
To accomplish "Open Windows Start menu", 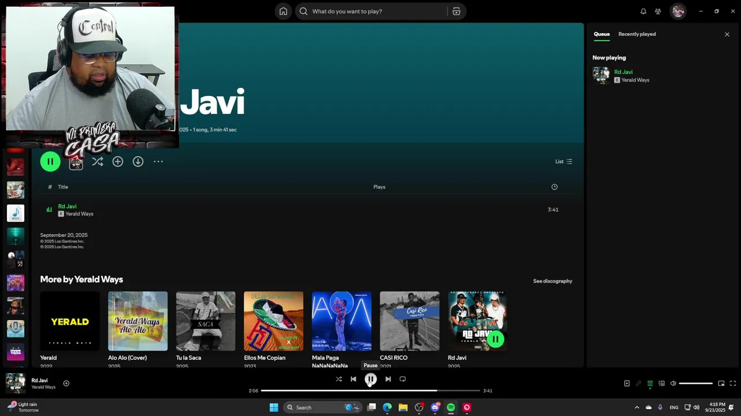I will coord(274,407).
